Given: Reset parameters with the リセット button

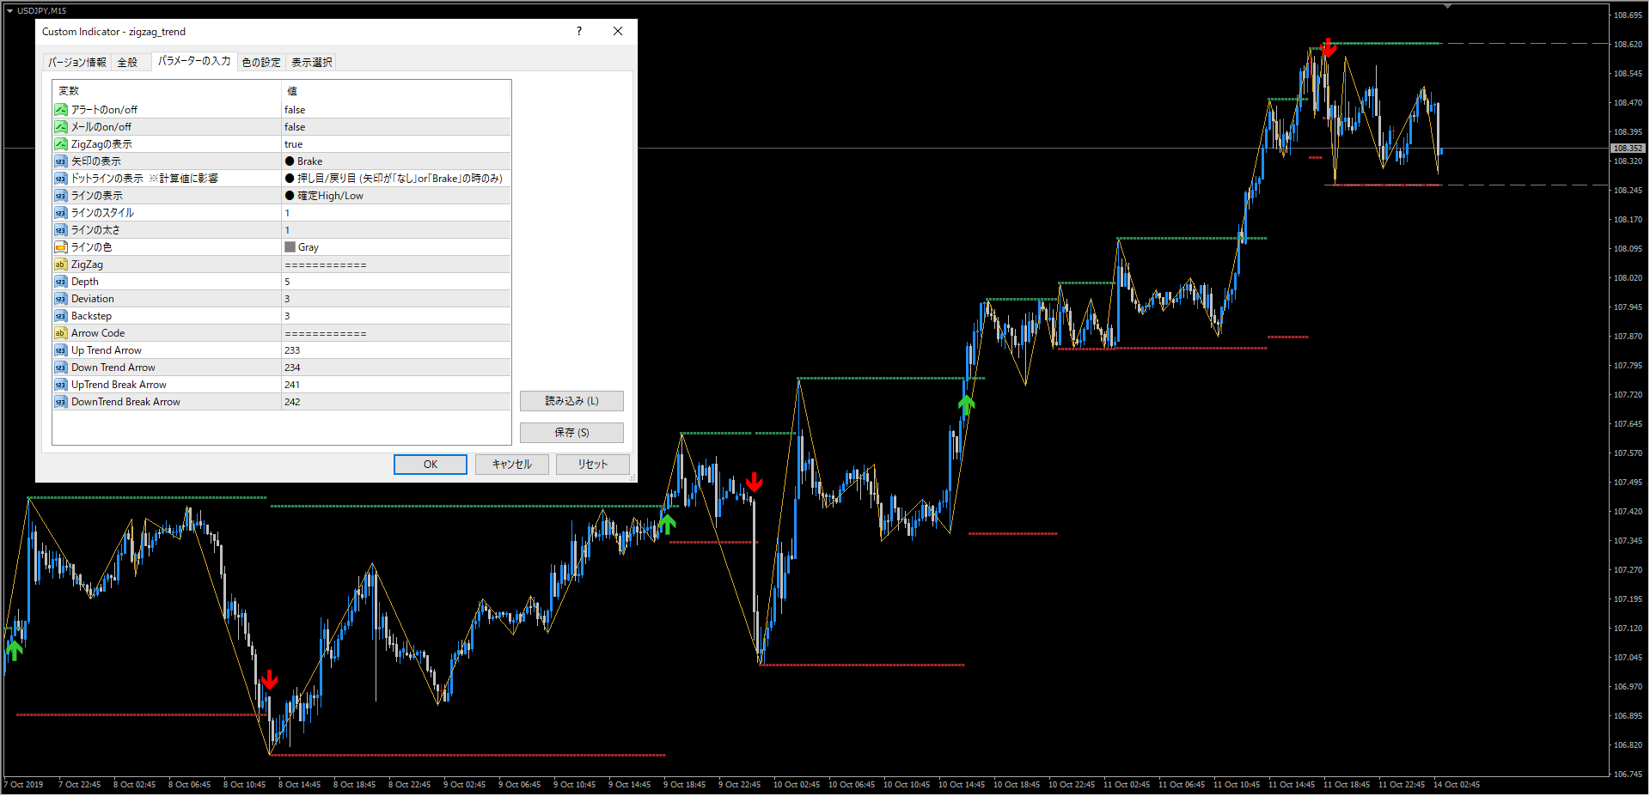Looking at the screenshot, I should click(592, 465).
